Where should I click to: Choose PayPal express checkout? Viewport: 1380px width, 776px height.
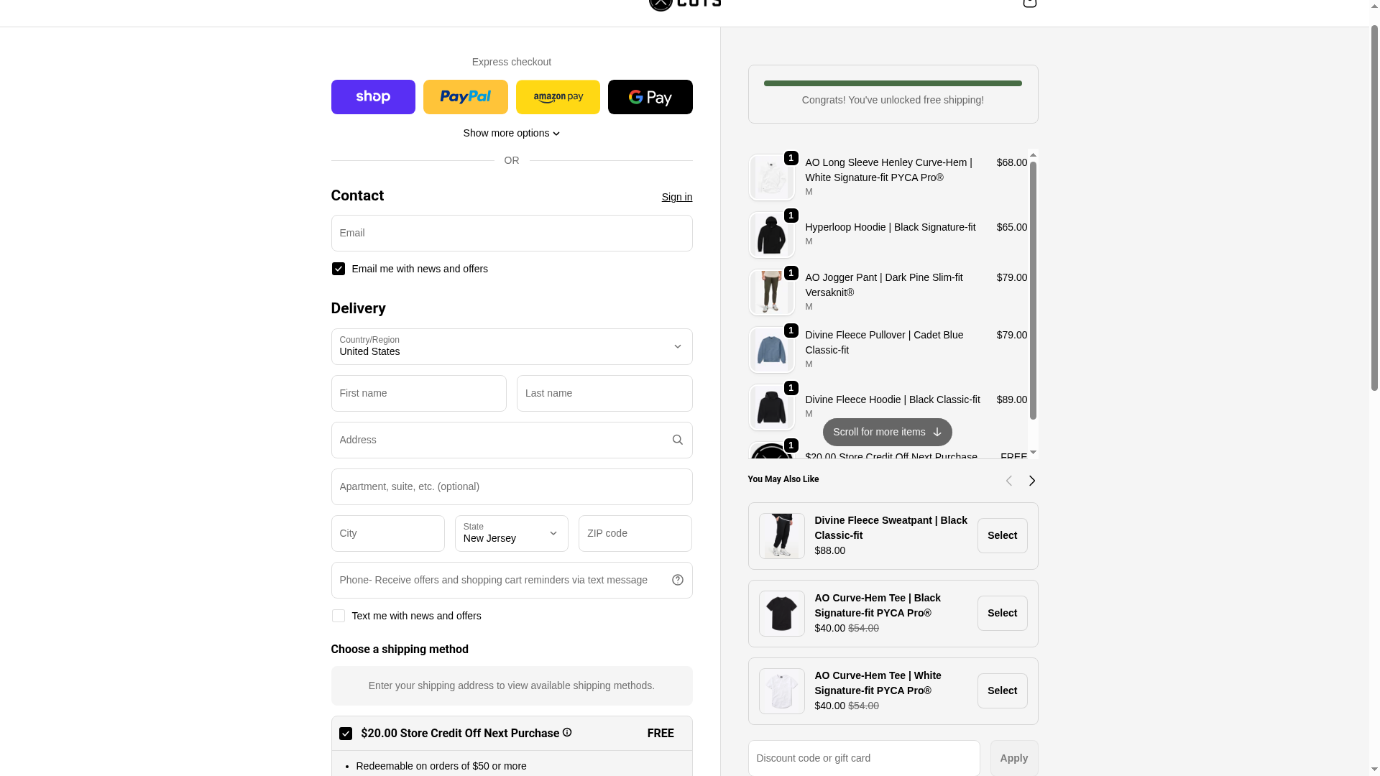pos(466,97)
